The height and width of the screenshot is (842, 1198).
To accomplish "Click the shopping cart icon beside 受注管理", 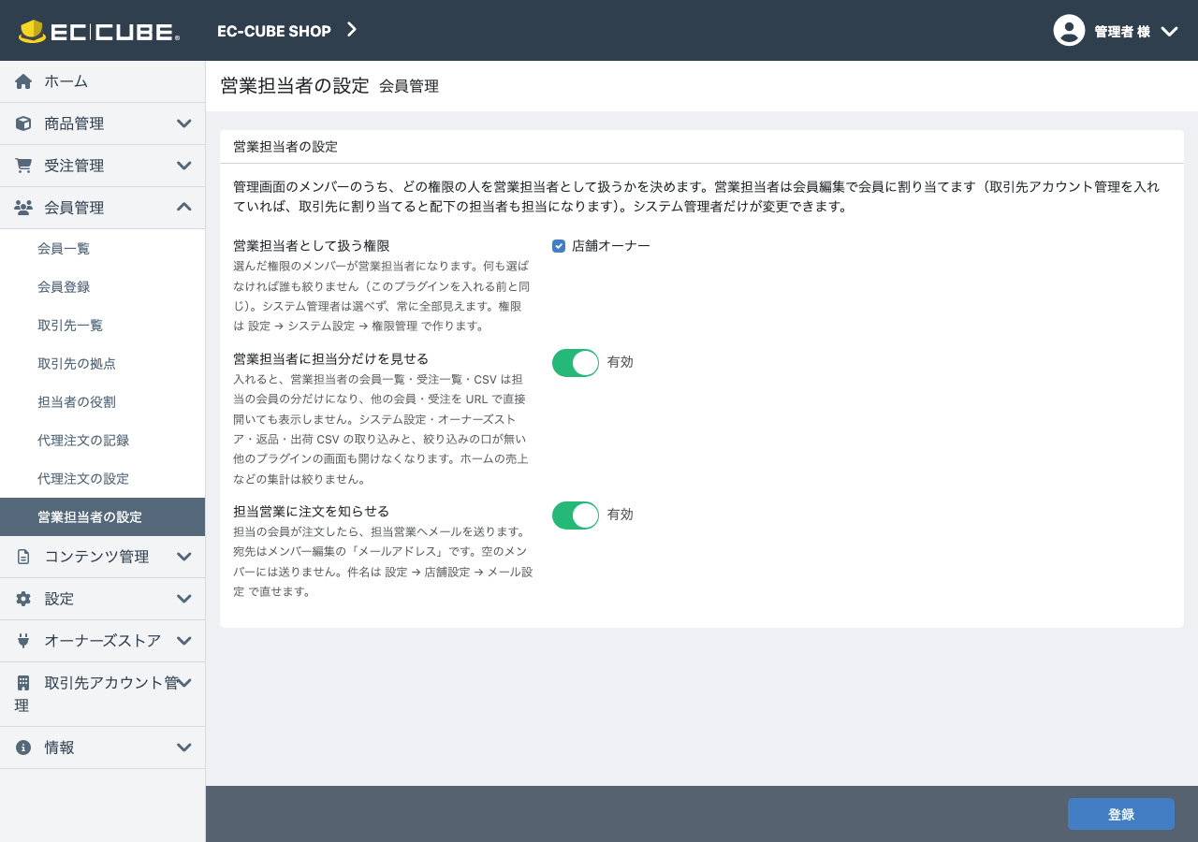I will pos(23,166).
